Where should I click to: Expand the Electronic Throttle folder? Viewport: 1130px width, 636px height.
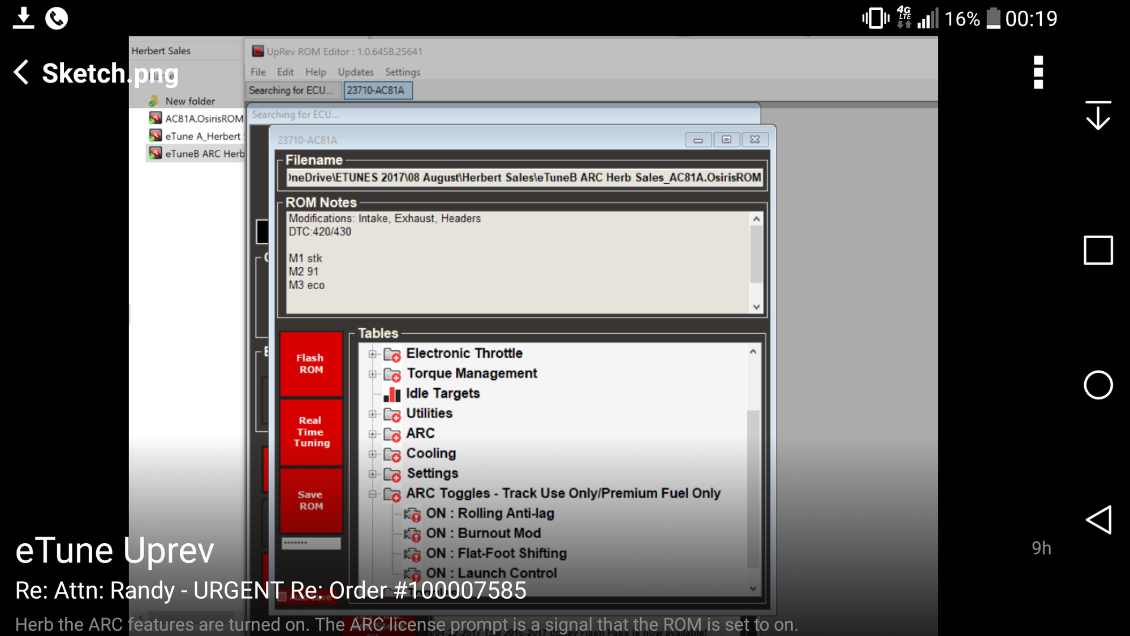(x=372, y=354)
